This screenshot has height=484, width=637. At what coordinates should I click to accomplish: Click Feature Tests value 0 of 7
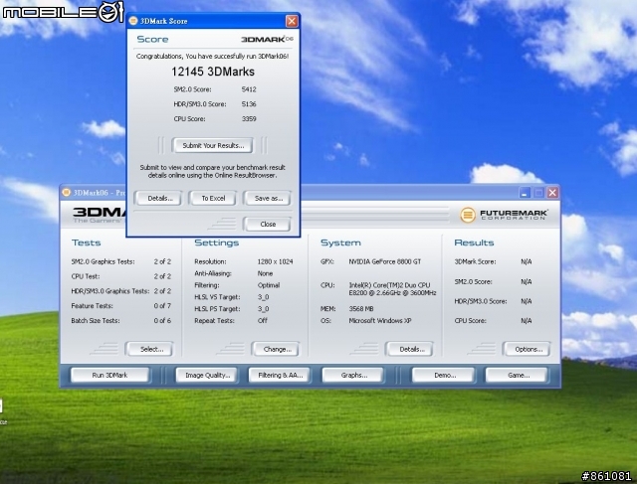point(162,306)
